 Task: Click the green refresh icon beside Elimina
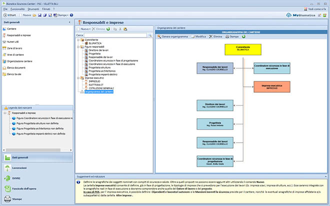tap(108, 29)
